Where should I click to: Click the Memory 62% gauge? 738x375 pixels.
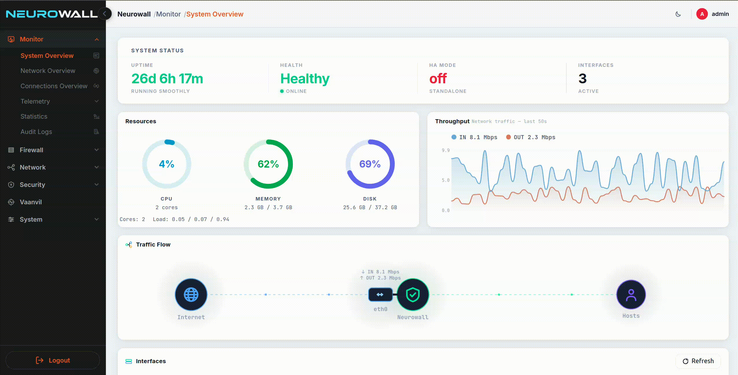(x=268, y=164)
